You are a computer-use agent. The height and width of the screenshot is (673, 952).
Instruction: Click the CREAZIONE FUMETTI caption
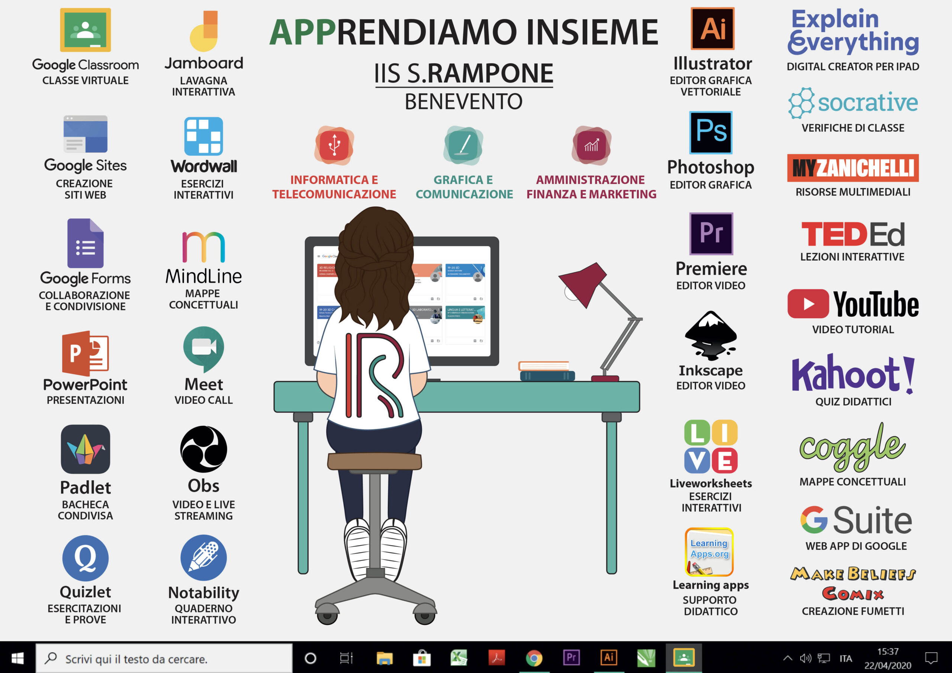(x=853, y=611)
